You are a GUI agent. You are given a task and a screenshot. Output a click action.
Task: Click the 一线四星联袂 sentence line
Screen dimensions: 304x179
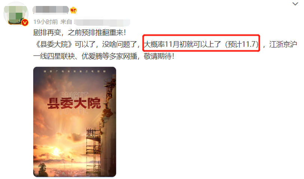pyautogui.click(x=104, y=56)
